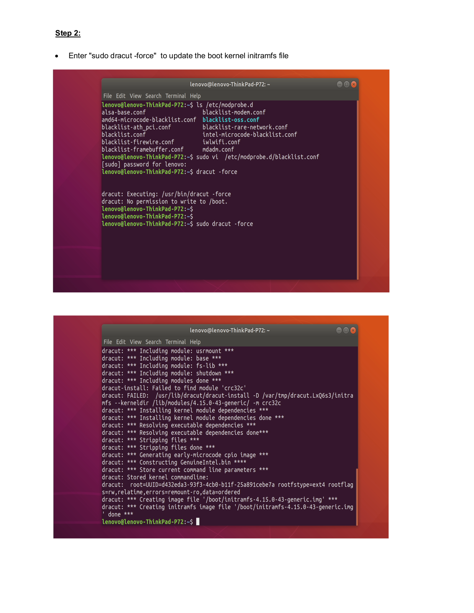Open Edit menu in lower terminal

121,342
